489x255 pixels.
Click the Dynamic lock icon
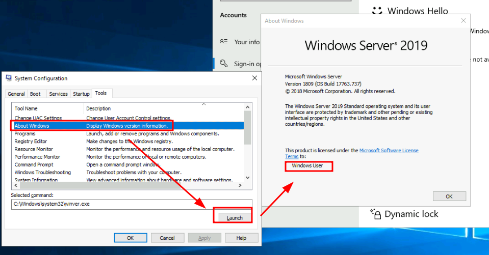coord(375,214)
